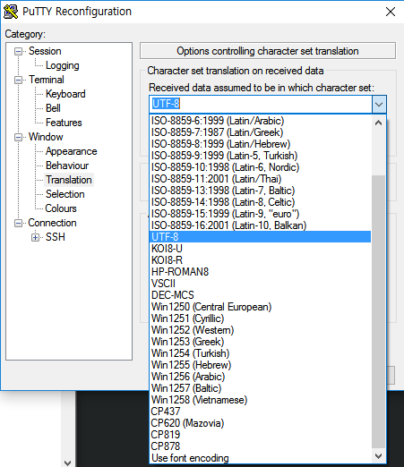Open Behaviour settings category

coord(67,166)
